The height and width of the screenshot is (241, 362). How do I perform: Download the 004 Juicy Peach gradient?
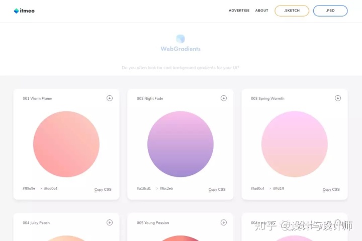pyautogui.click(x=110, y=222)
